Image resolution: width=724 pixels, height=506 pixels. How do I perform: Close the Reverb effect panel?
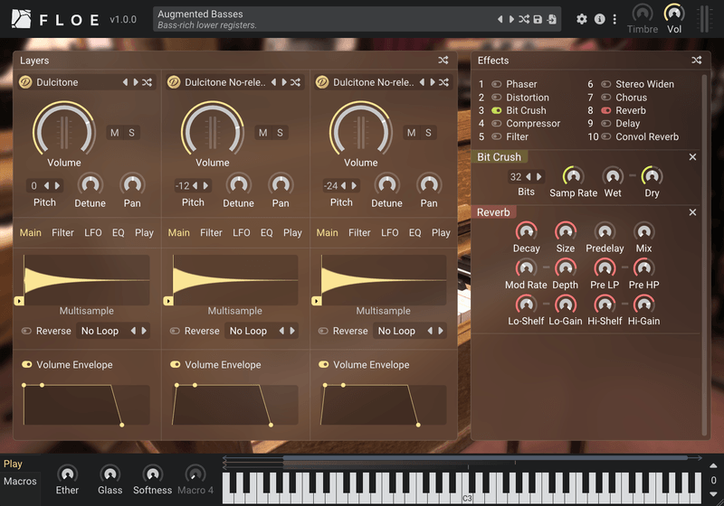click(x=692, y=212)
